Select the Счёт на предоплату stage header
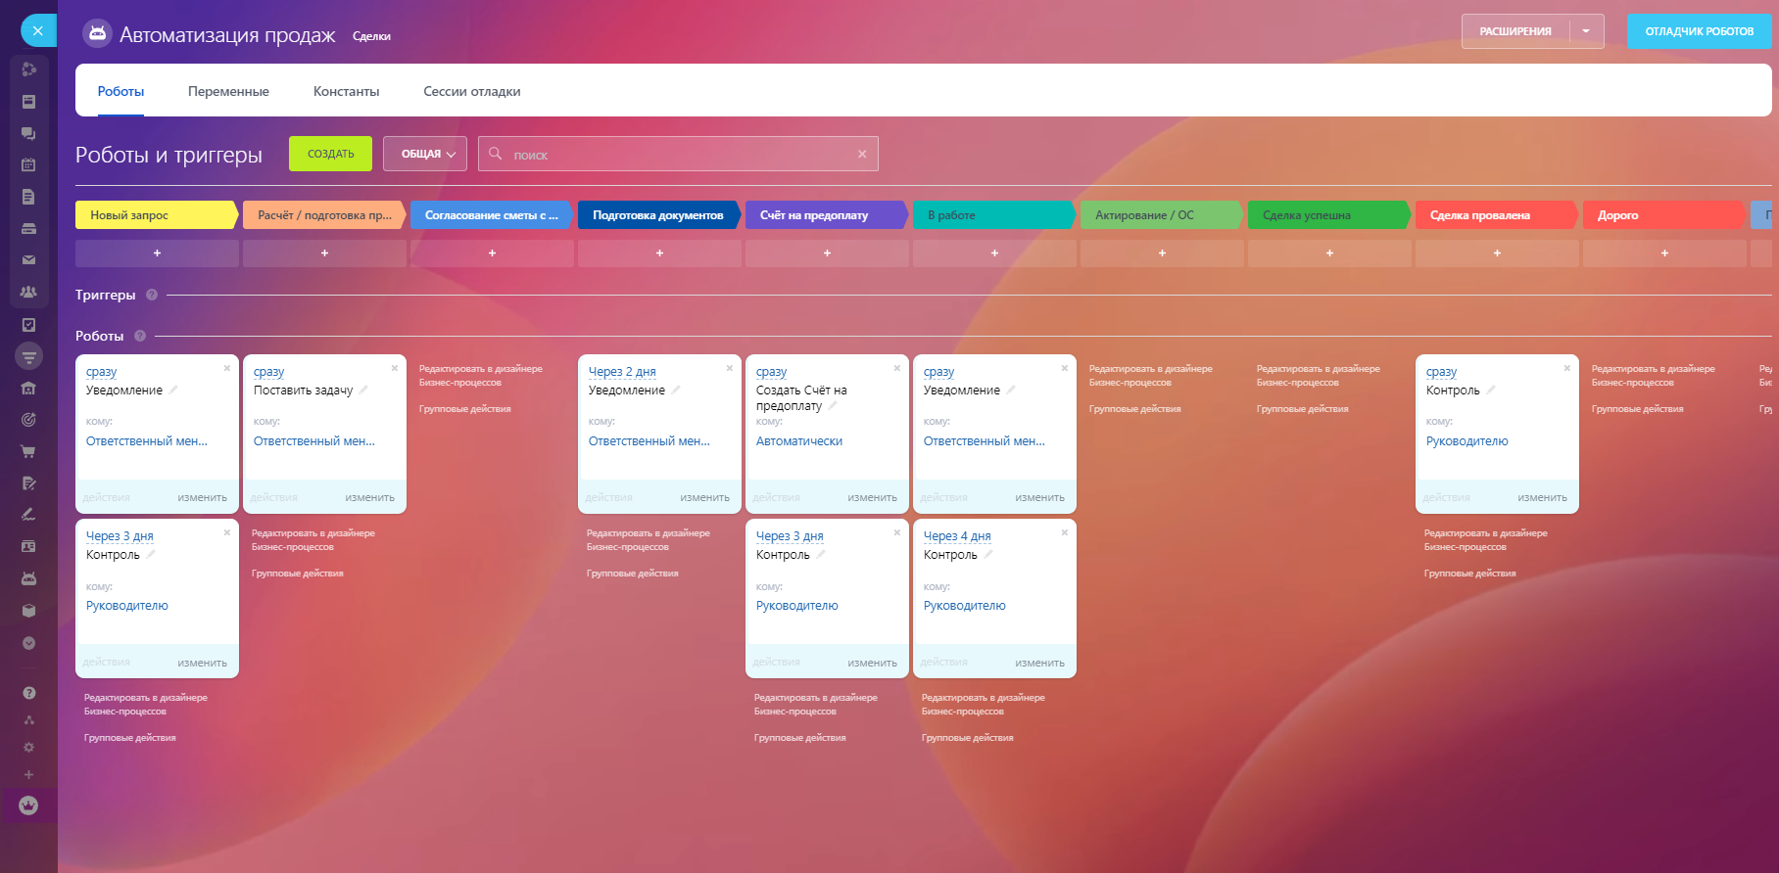Image resolution: width=1779 pixels, height=873 pixels. click(826, 215)
